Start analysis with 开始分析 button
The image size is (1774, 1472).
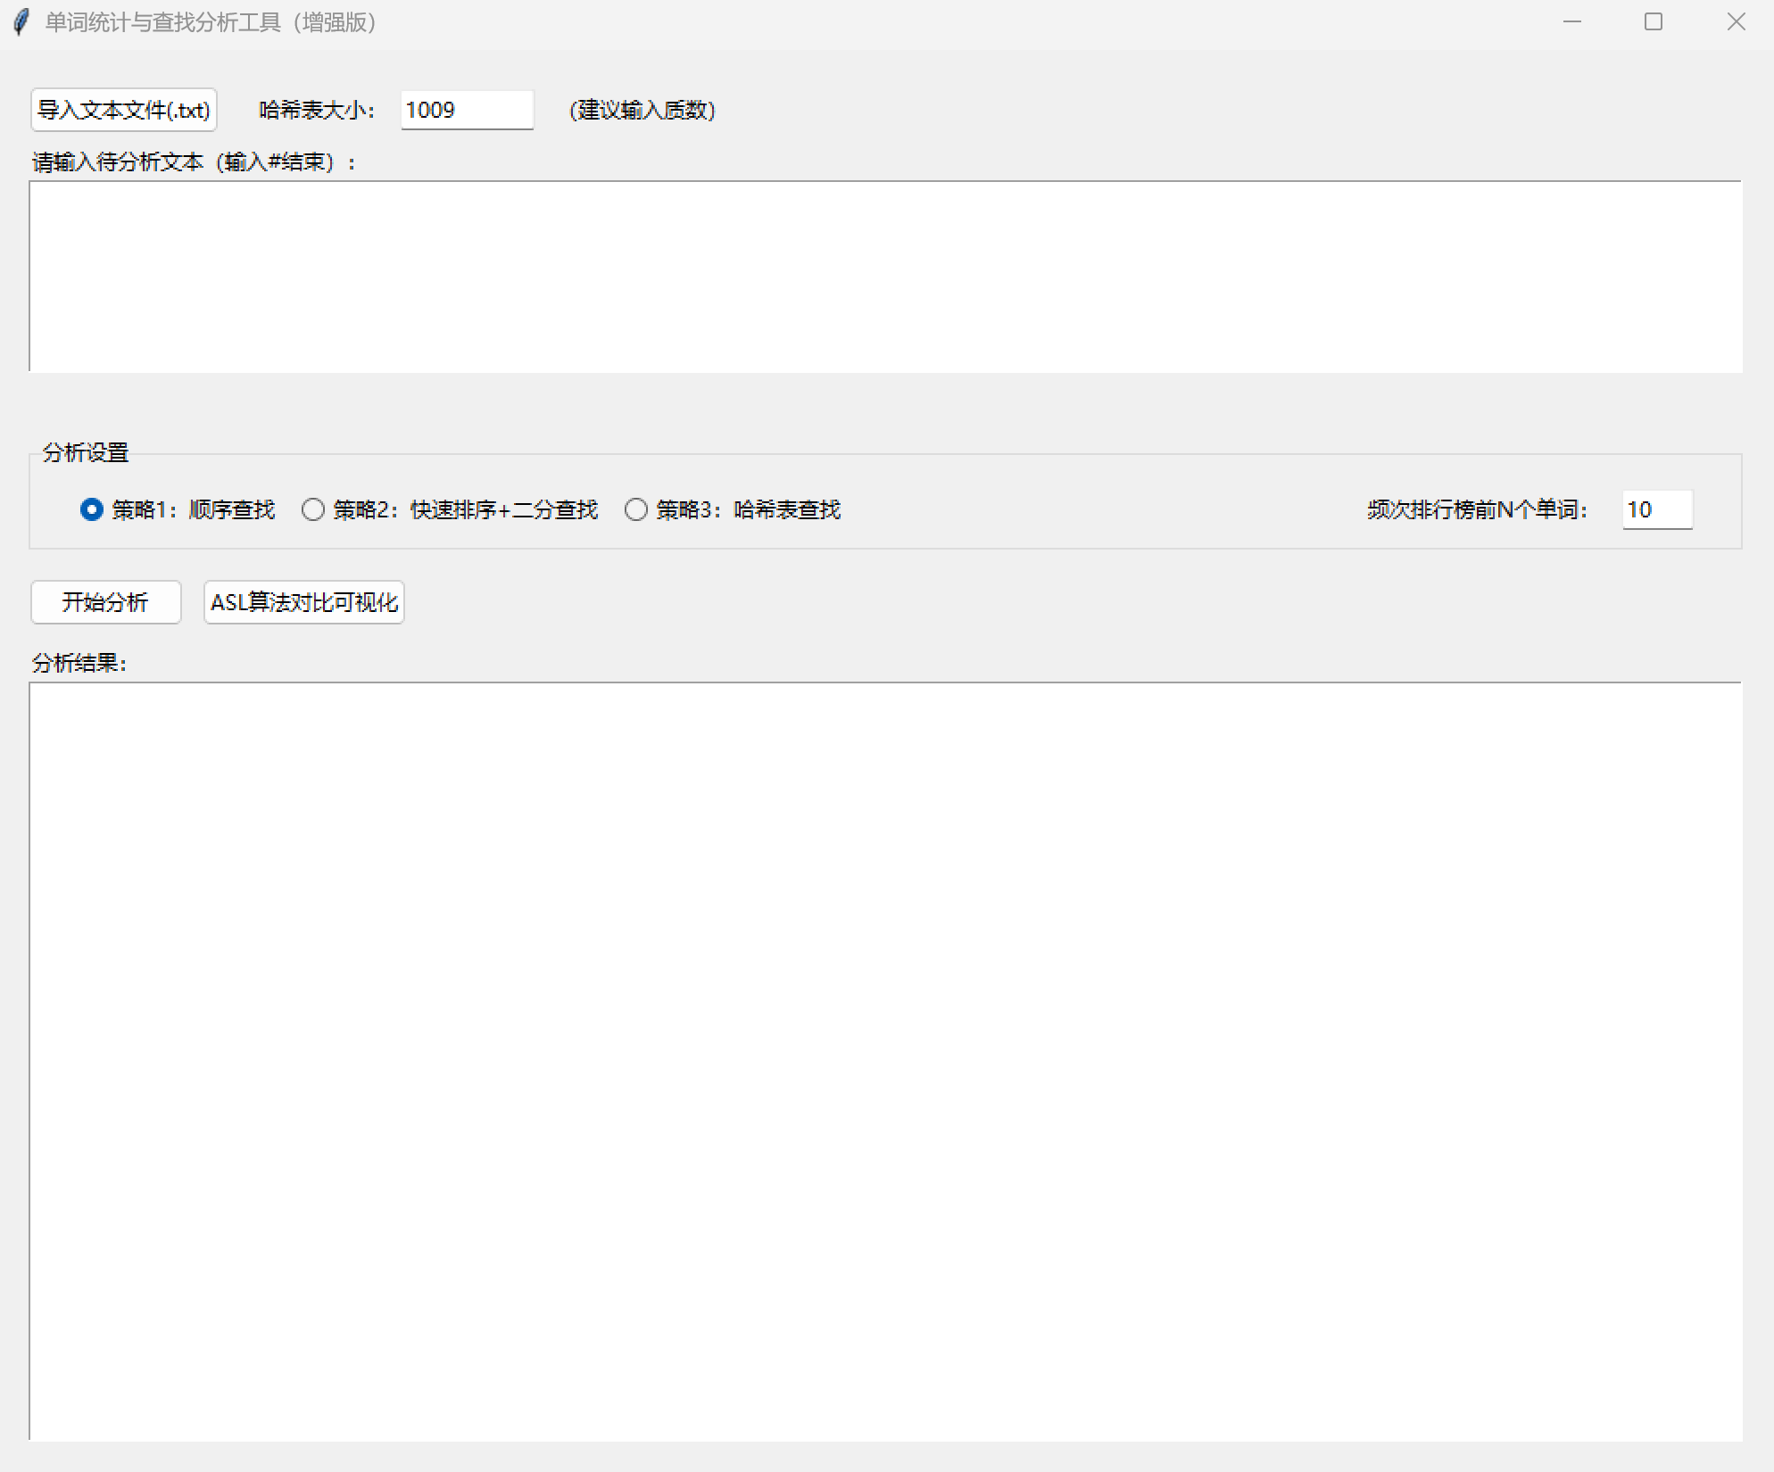105,602
